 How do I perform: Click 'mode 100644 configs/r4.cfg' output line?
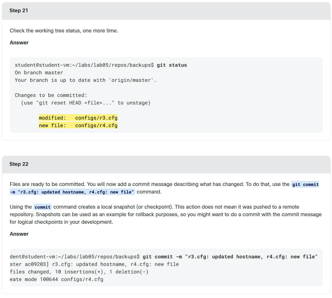point(57,279)
